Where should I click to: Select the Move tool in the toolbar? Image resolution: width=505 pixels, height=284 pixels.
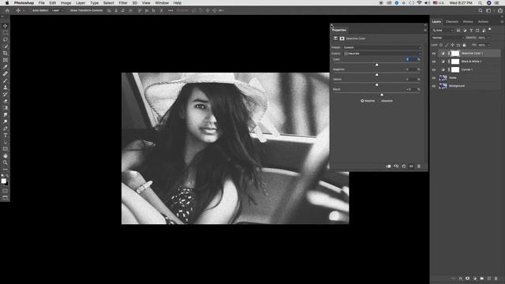(x=6, y=26)
